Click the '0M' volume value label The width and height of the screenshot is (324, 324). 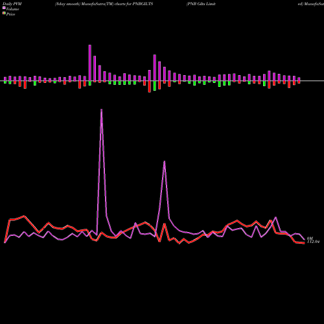pos(310,238)
